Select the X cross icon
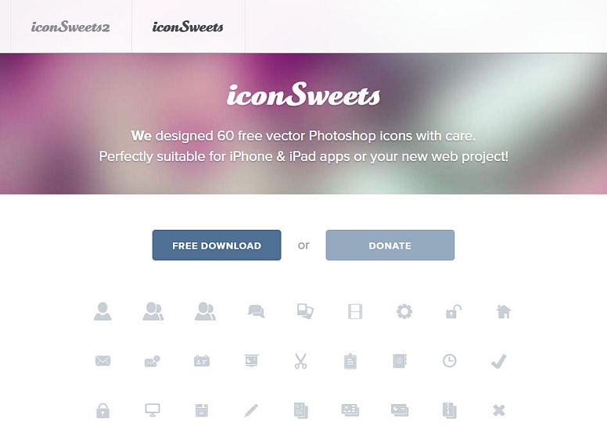This screenshot has width=607, height=433. pos(499,410)
